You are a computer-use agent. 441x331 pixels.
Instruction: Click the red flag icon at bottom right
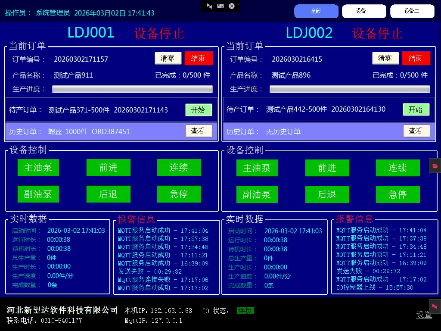pyautogui.click(x=435, y=306)
